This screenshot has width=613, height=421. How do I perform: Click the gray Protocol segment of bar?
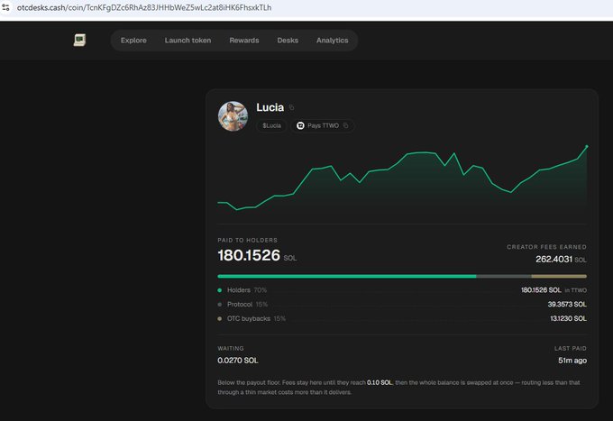pos(504,277)
